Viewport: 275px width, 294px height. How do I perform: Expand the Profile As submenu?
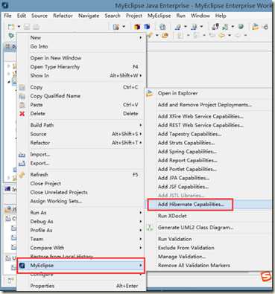(141, 231)
